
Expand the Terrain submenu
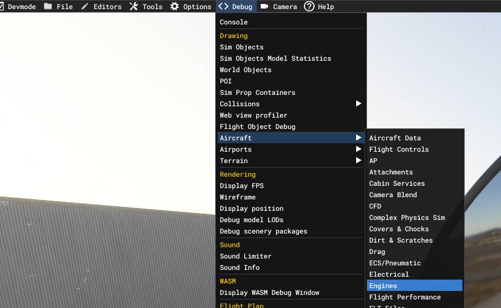coord(358,161)
